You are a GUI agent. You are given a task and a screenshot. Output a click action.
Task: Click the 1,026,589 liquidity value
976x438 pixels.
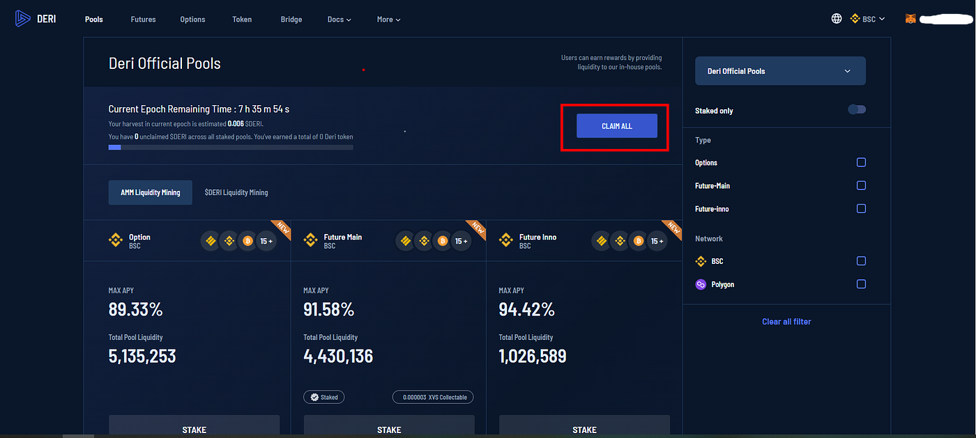click(533, 357)
